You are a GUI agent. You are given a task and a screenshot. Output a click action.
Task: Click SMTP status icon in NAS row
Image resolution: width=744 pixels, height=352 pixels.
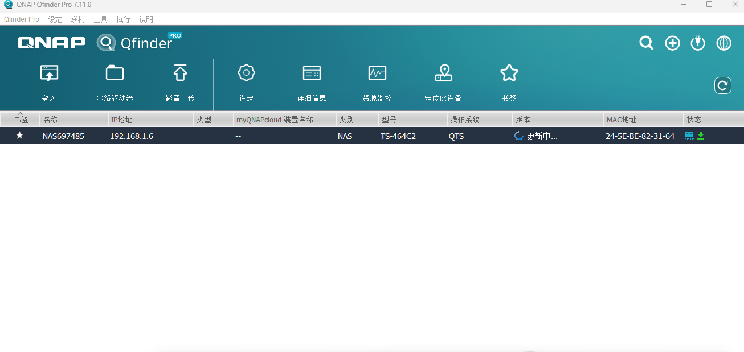[x=689, y=136]
